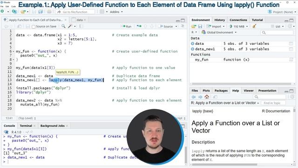Screen dimensions: 298x168
Task: Open the 192 MiB memory usage dropdown
Action: [238, 26]
